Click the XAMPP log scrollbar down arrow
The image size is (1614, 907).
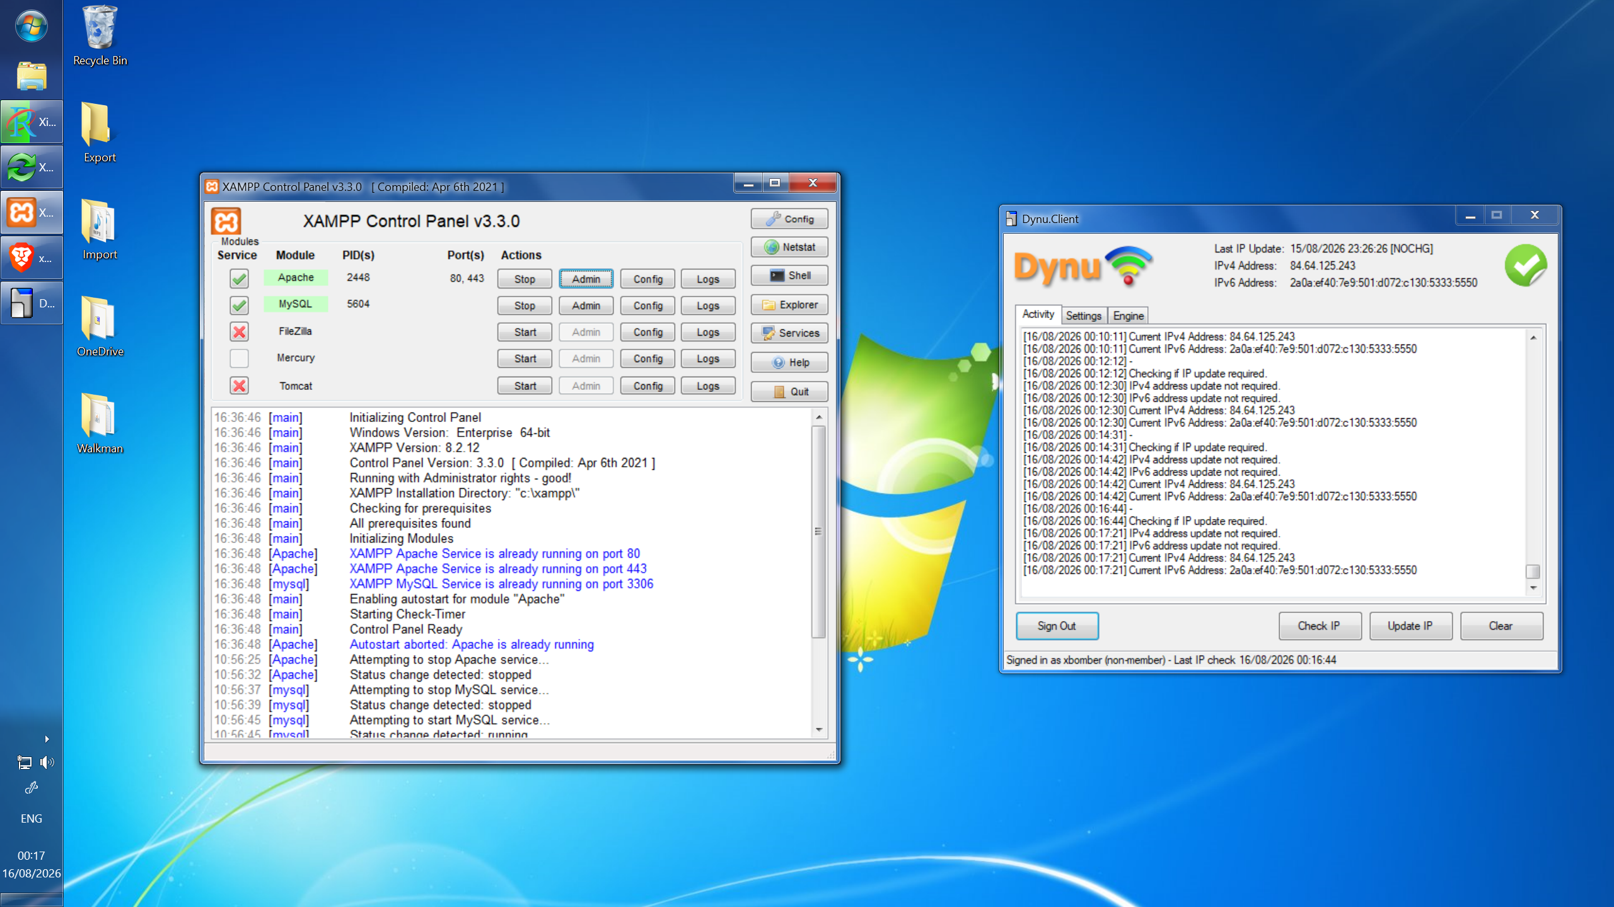[x=819, y=729]
